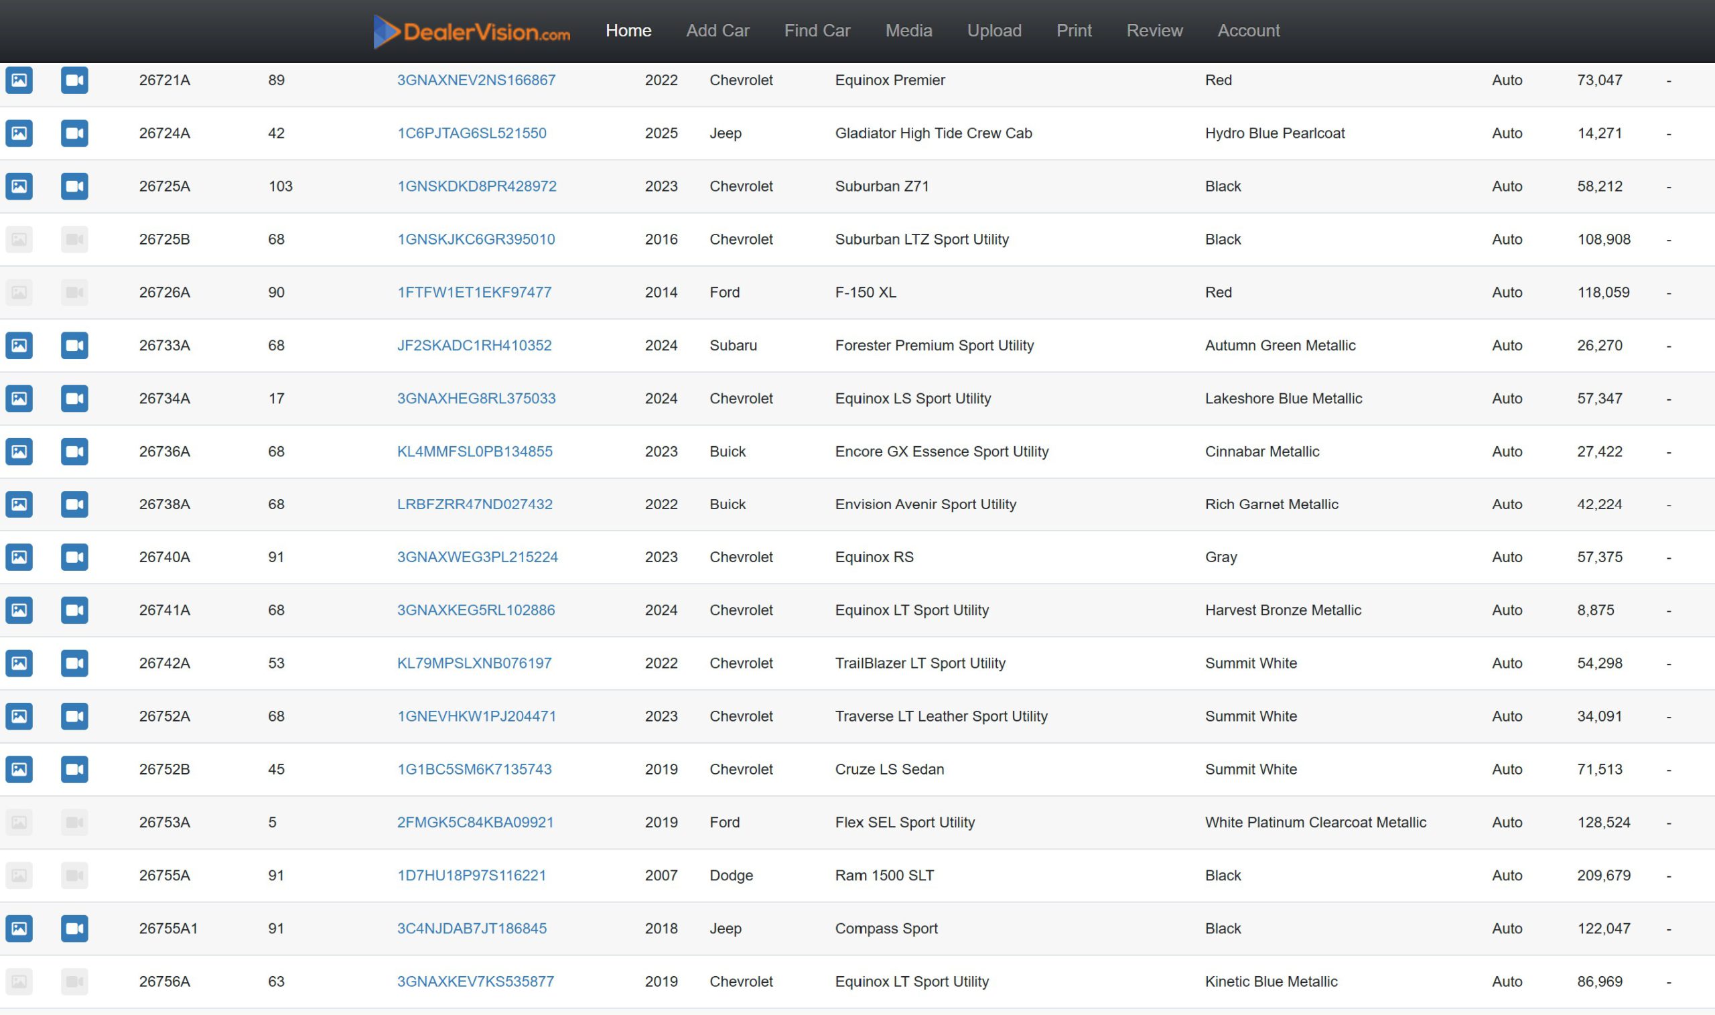Go to the Home menu
This screenshot has width=1715, height=1015.
tap(628, 31)
